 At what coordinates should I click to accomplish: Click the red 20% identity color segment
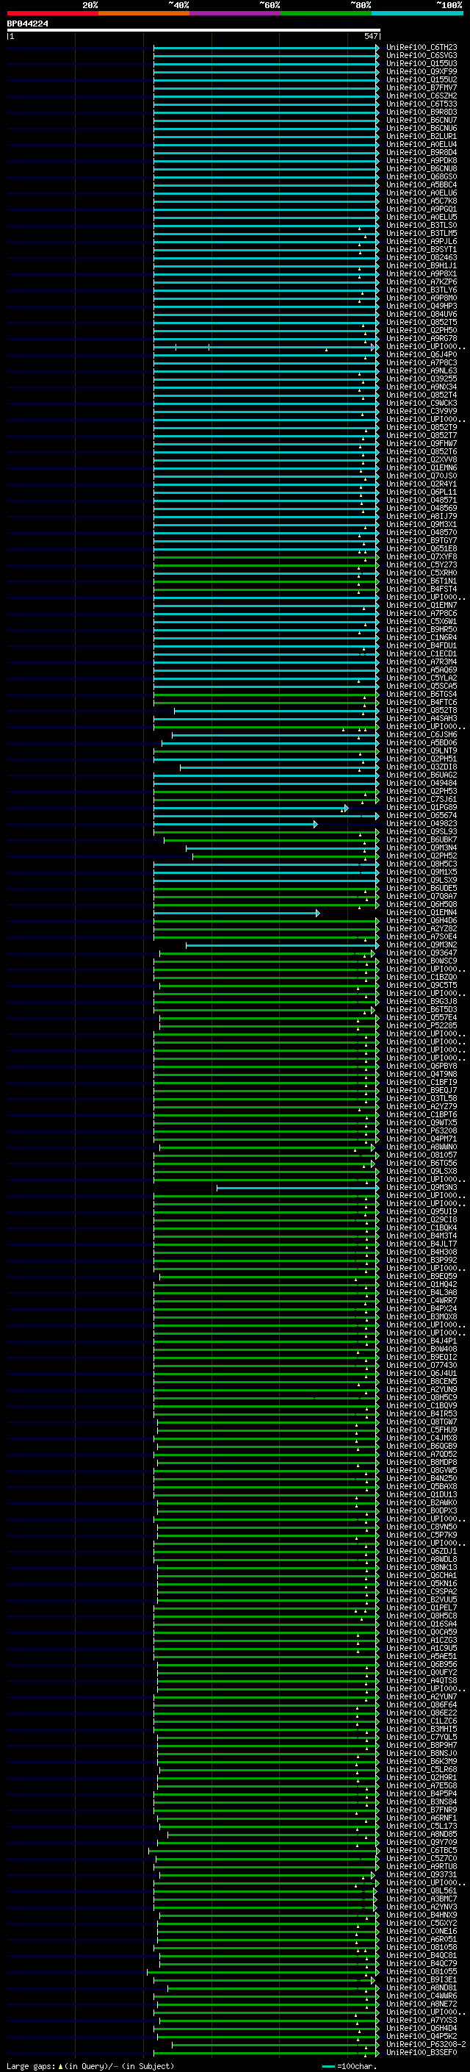pyautogui.click(x=52, y=13)
